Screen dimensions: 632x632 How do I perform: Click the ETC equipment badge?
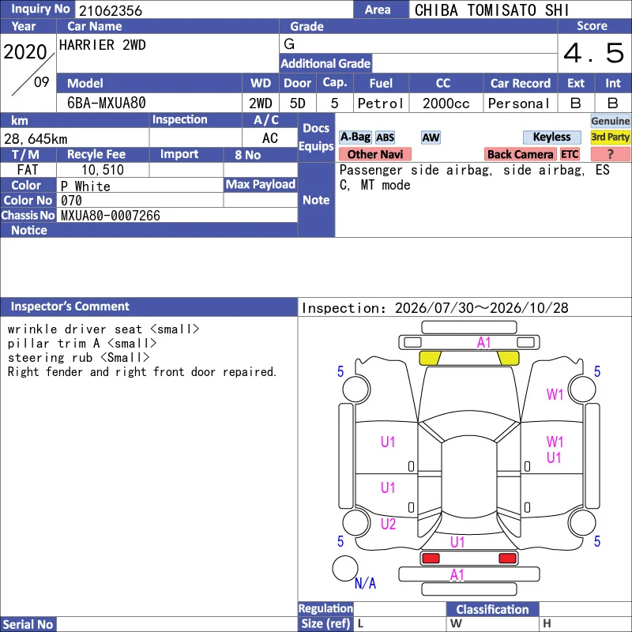pos(570,154)
